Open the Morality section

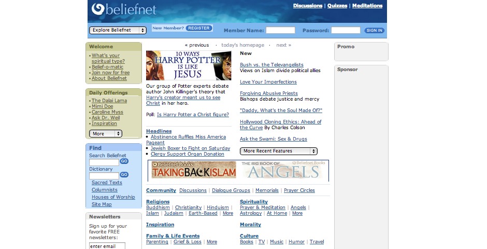(x=250, y=225)
